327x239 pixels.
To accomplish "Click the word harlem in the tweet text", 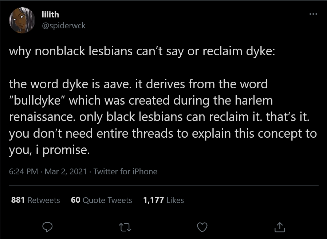I will tap(254, 100).
